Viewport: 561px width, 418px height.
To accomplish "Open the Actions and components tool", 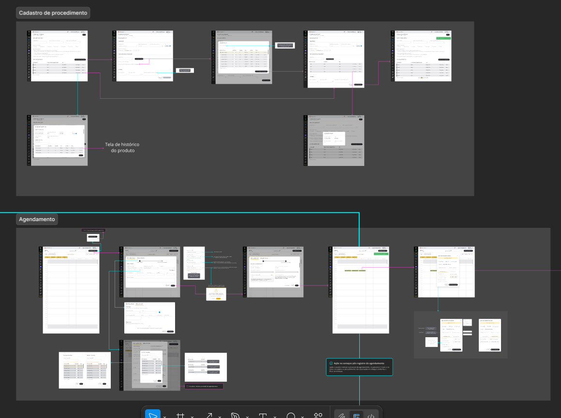I will tap(318, 415).
